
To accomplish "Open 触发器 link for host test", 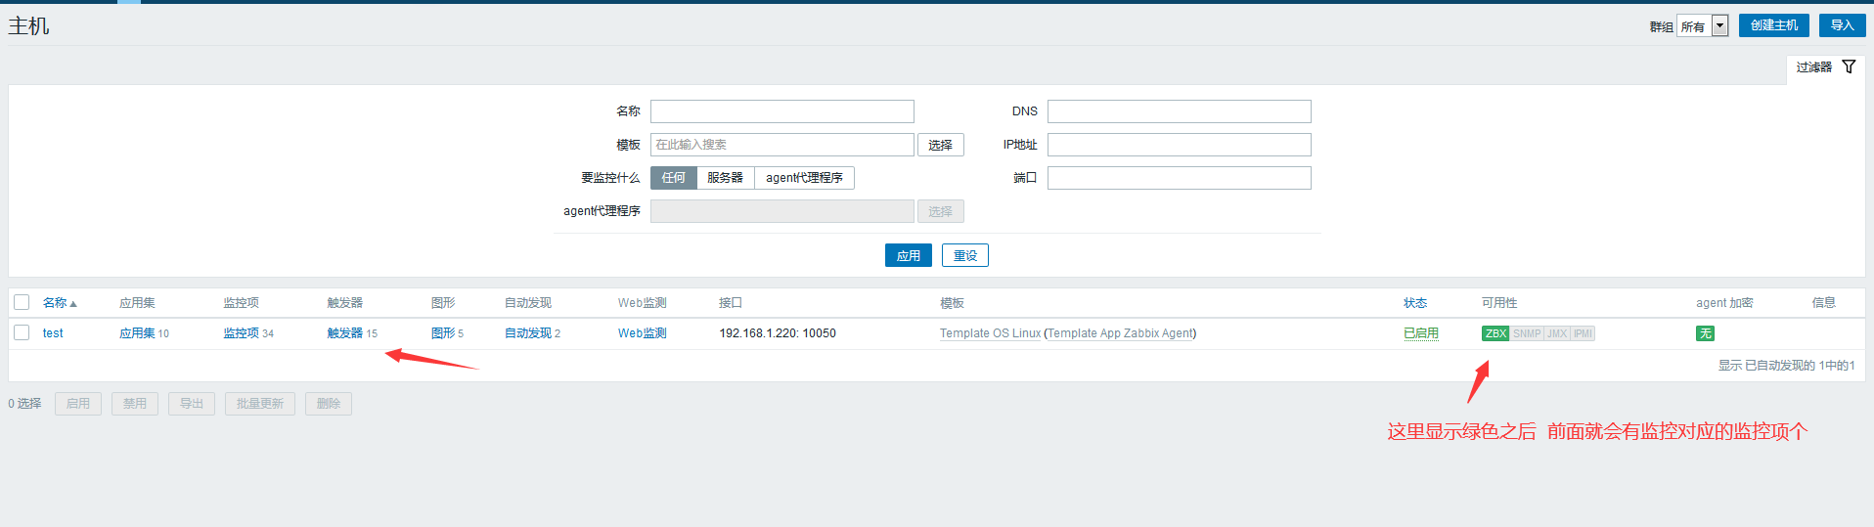I will click(344, 333).
